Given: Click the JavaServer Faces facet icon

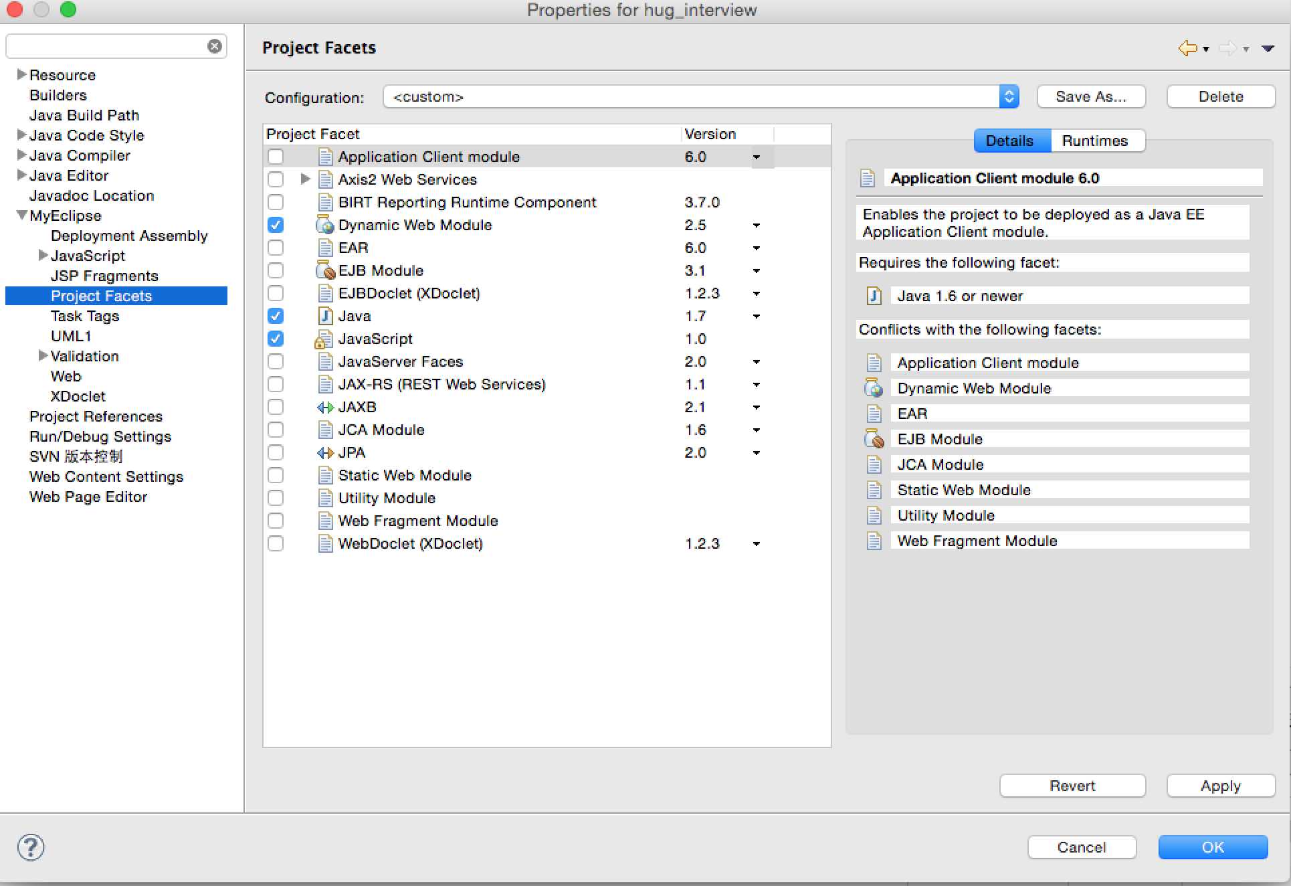Looking at the screenshot, I should [325, 361].
